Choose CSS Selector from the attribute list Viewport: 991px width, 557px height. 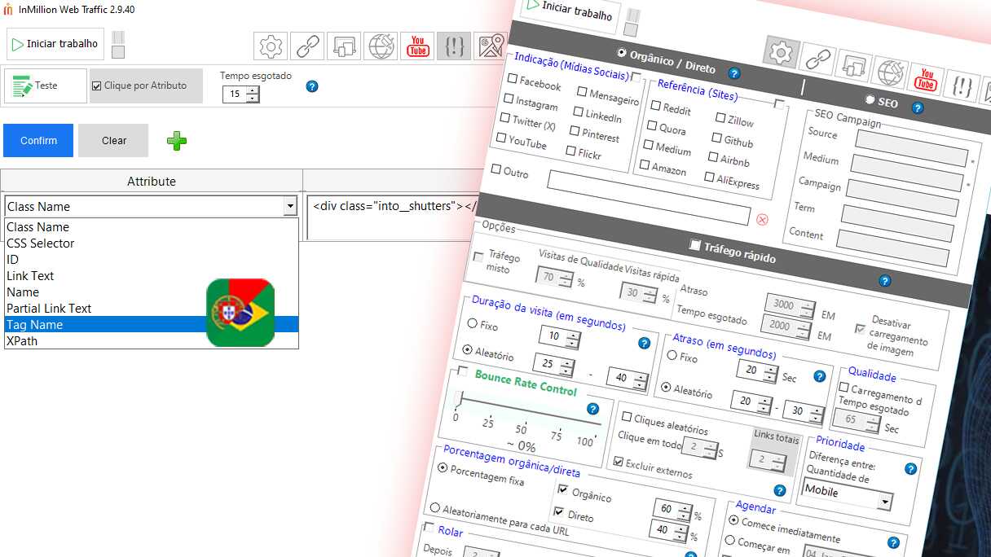pyautogui.click(x=41, y=243)
